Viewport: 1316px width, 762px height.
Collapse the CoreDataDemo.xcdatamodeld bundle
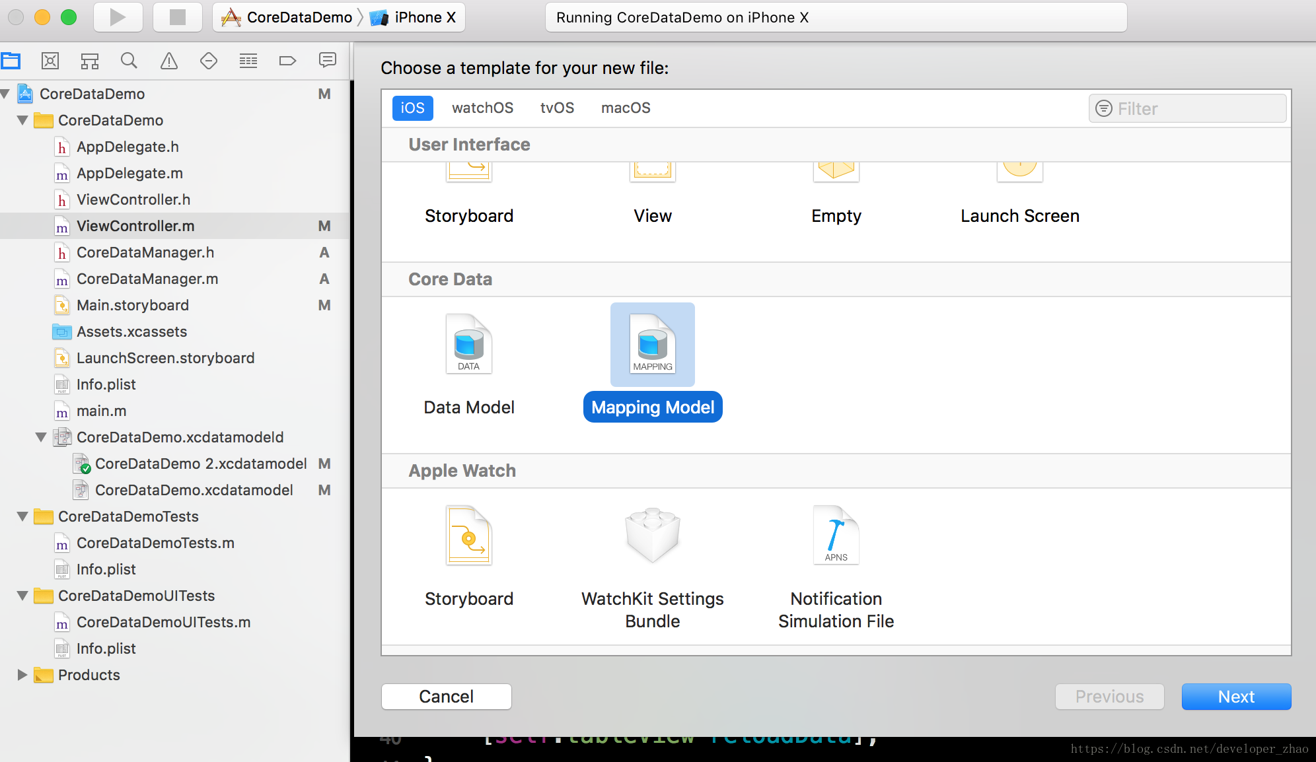coord(41,437)
